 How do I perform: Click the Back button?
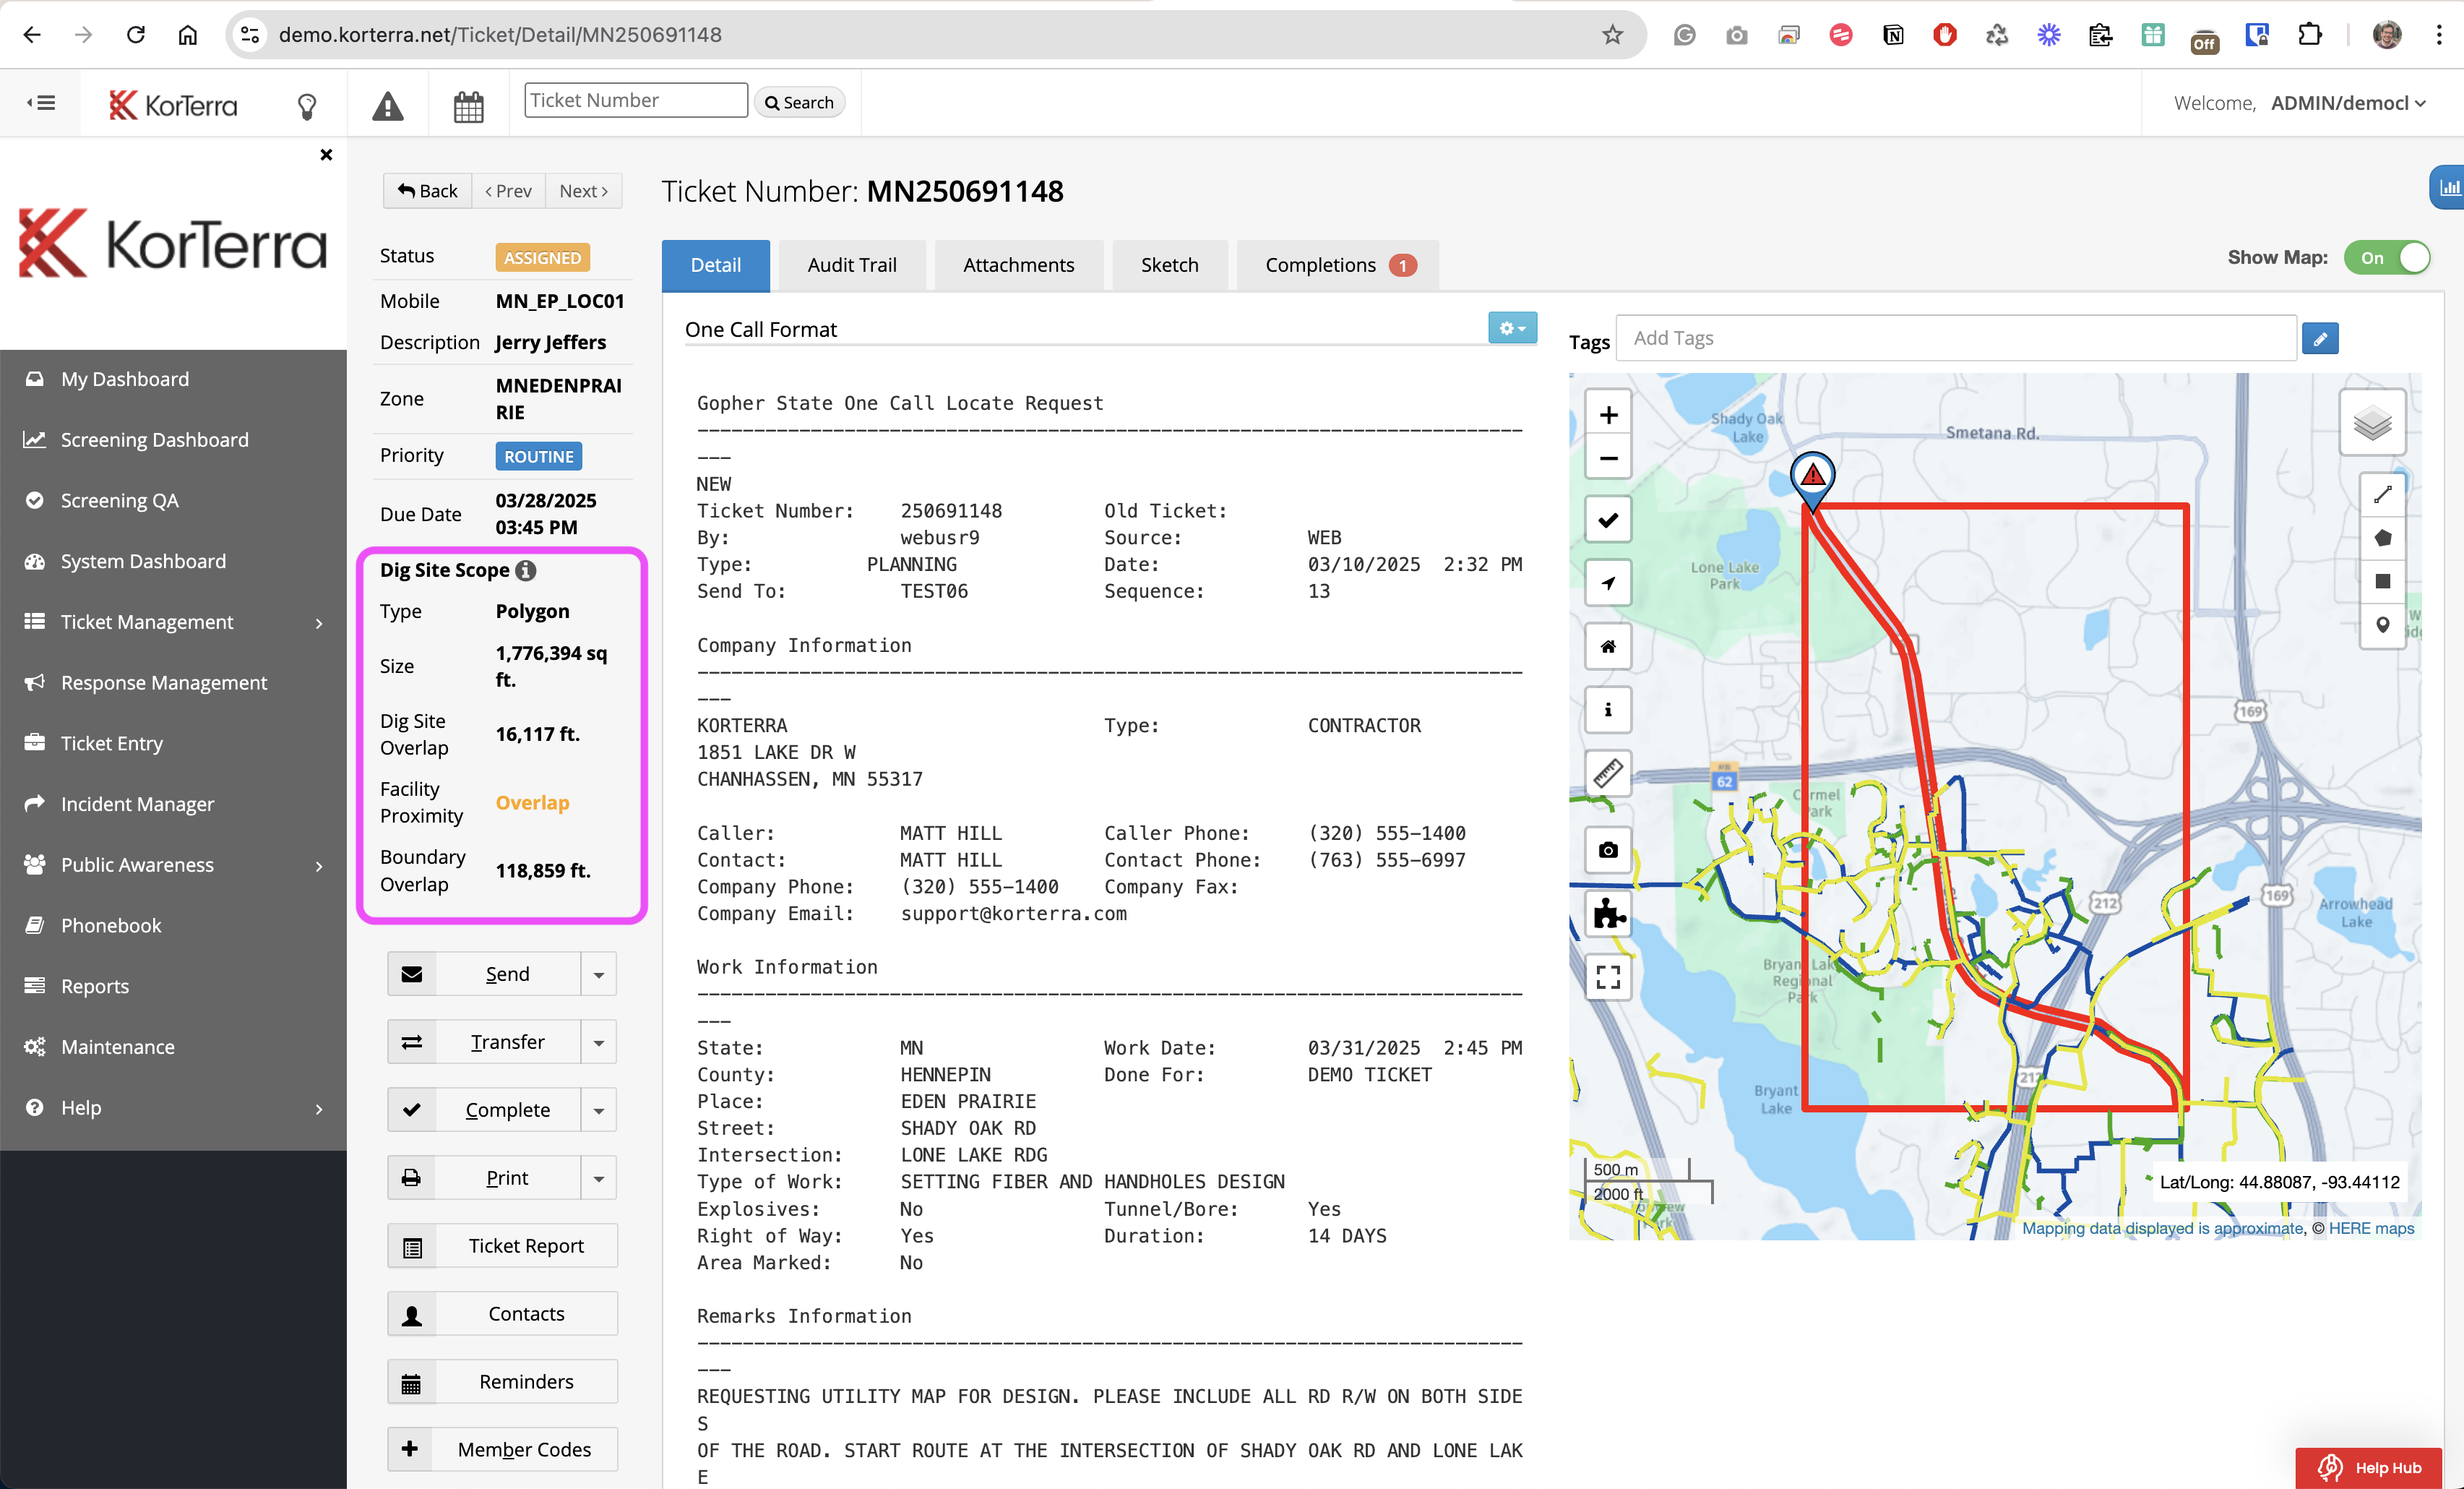pyautogui.click(x=427, y=191)
